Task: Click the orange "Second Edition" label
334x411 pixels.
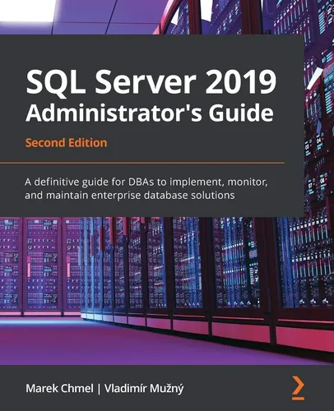Action: (x=66, y=143)
